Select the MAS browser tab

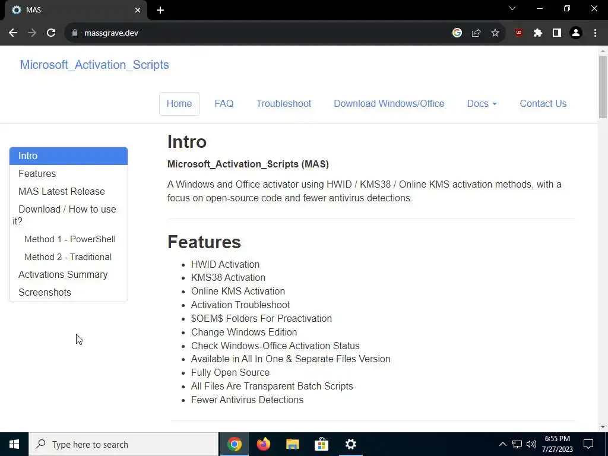click(x=75, y=10)
